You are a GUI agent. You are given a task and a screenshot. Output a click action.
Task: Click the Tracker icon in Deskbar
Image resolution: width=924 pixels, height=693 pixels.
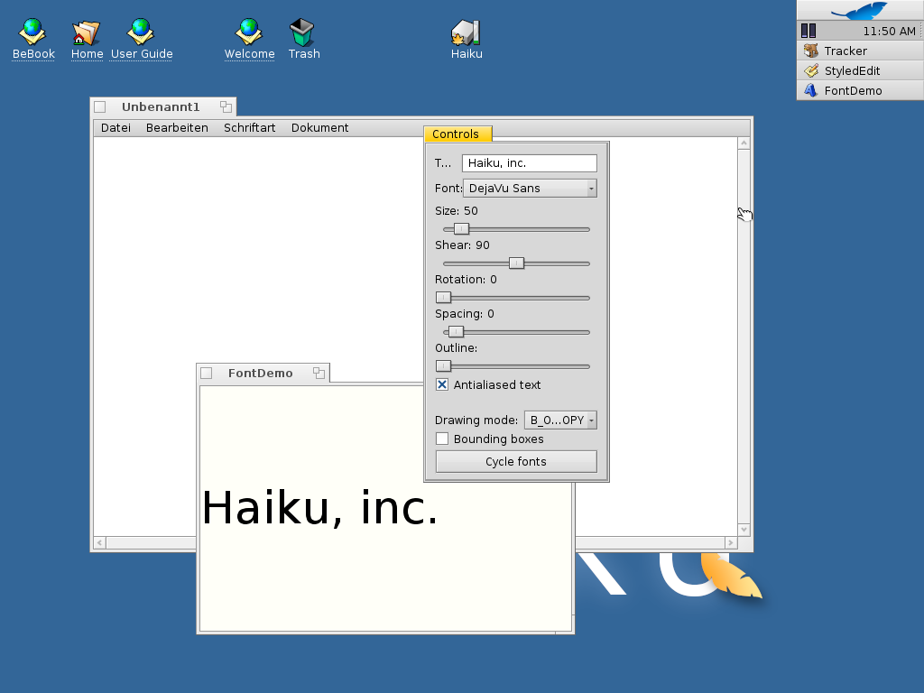coord(811,51)
